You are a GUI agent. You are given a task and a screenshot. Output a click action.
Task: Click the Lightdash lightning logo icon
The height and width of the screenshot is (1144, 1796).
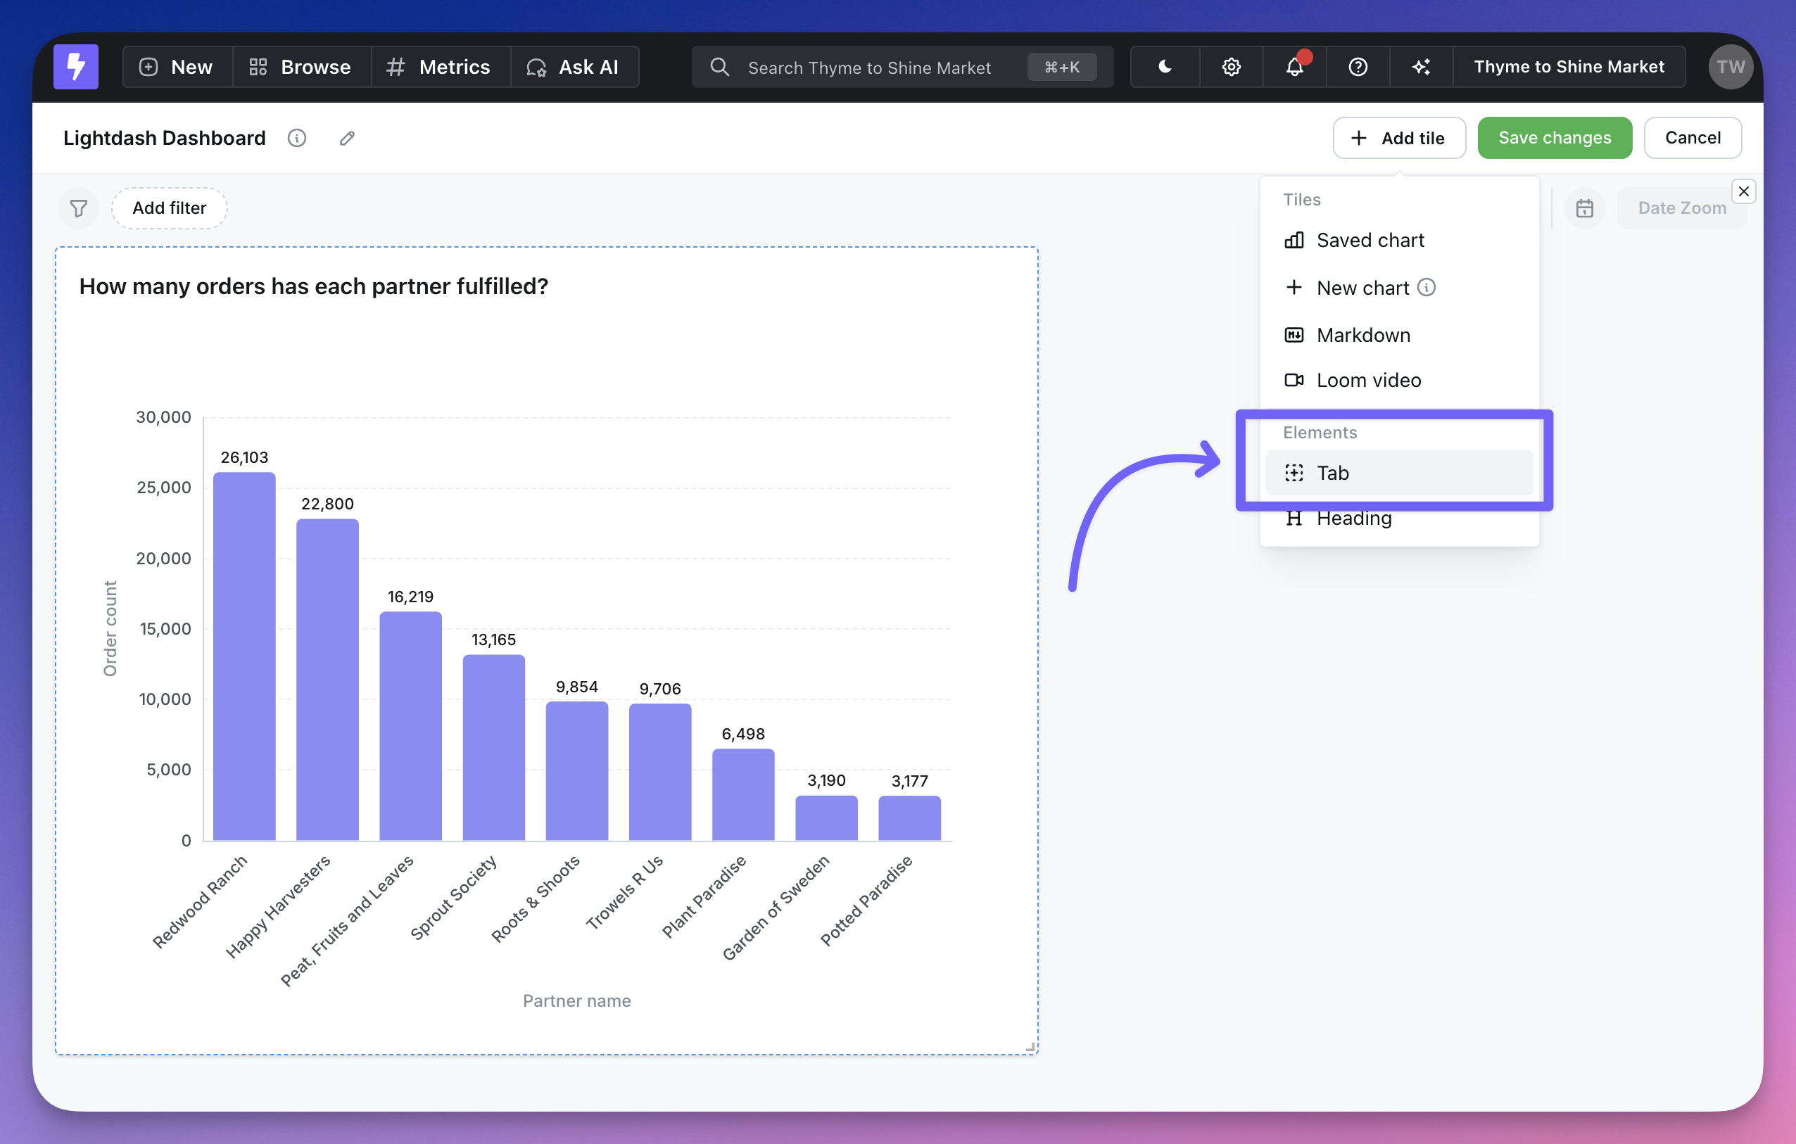coord(75,66)
